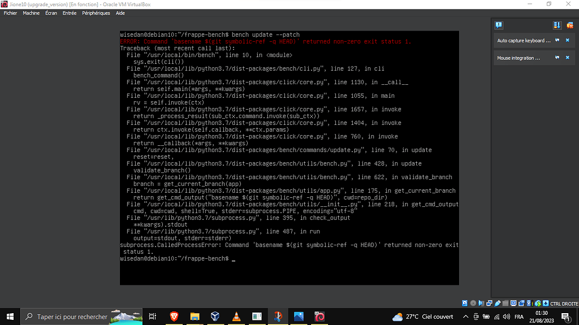
Task: Open the Photos app taskbar icon
Action: 299,317
